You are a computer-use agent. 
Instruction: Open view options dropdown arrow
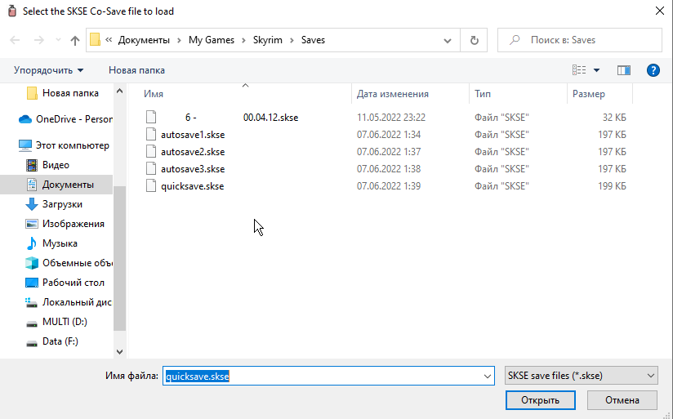pos(596,70)
